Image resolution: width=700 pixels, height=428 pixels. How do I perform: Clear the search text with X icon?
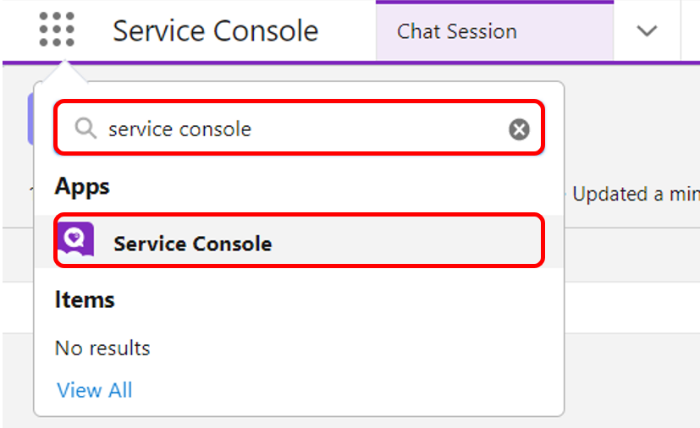(x=519, y=129)
